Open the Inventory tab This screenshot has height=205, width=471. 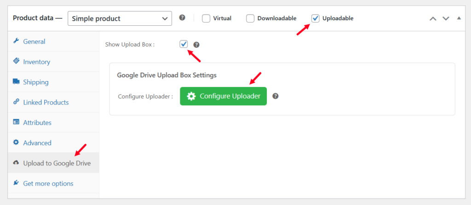(x=53, y=62)
